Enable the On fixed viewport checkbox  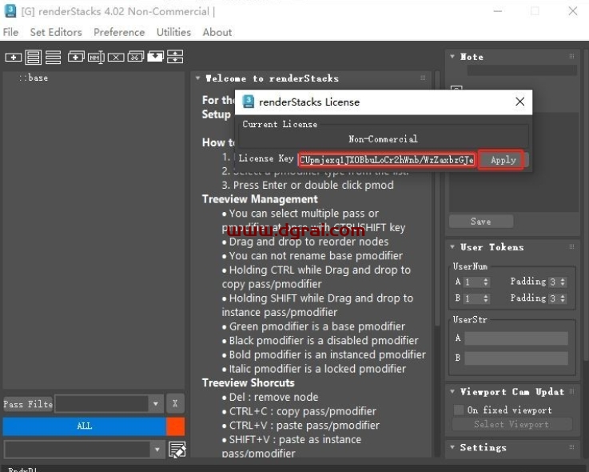(x=459, y=410)
